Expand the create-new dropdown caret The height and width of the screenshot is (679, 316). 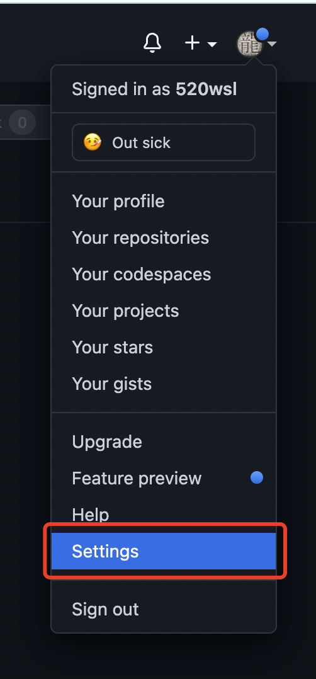(x=212, y=44)
